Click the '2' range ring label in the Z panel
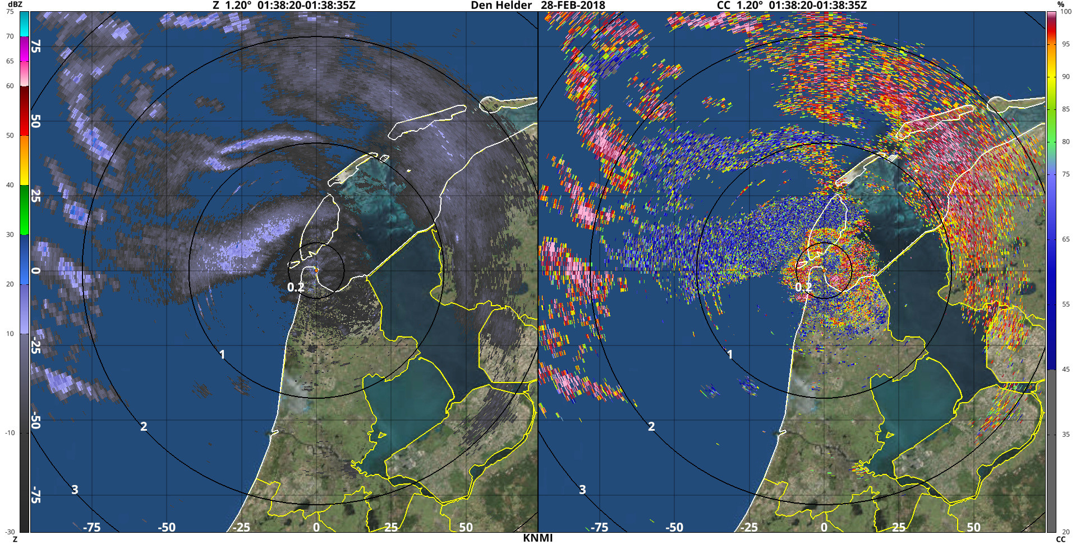1076x544 pixels. coord(144,427)
